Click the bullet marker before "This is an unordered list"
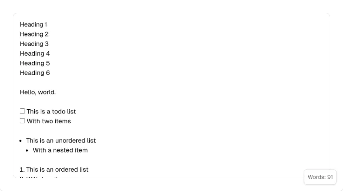 pyautogui.click(x=21, y=141)
